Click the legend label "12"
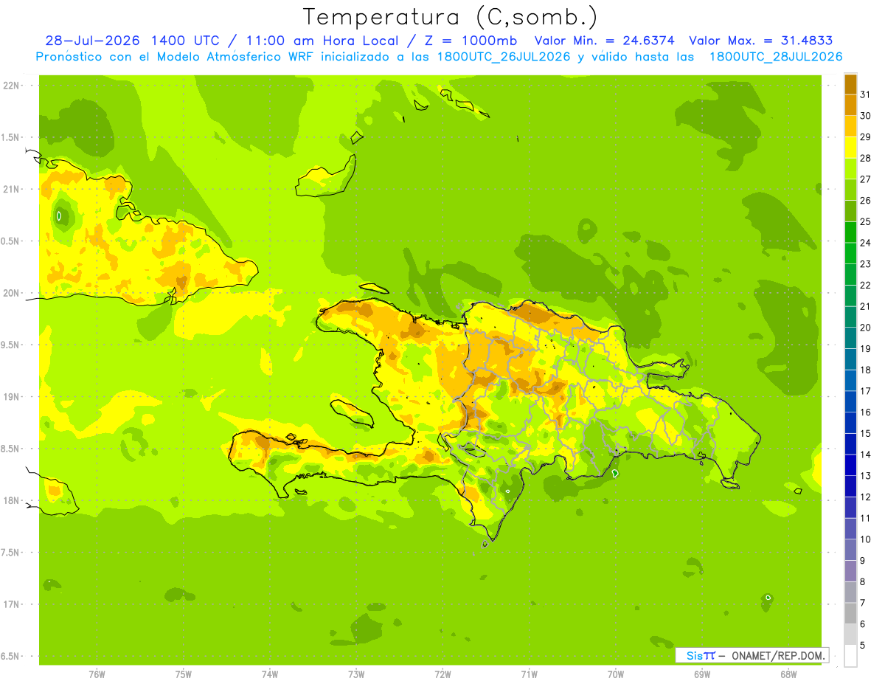885x684 pixels. pyautogui.click(x=865, y=497)
